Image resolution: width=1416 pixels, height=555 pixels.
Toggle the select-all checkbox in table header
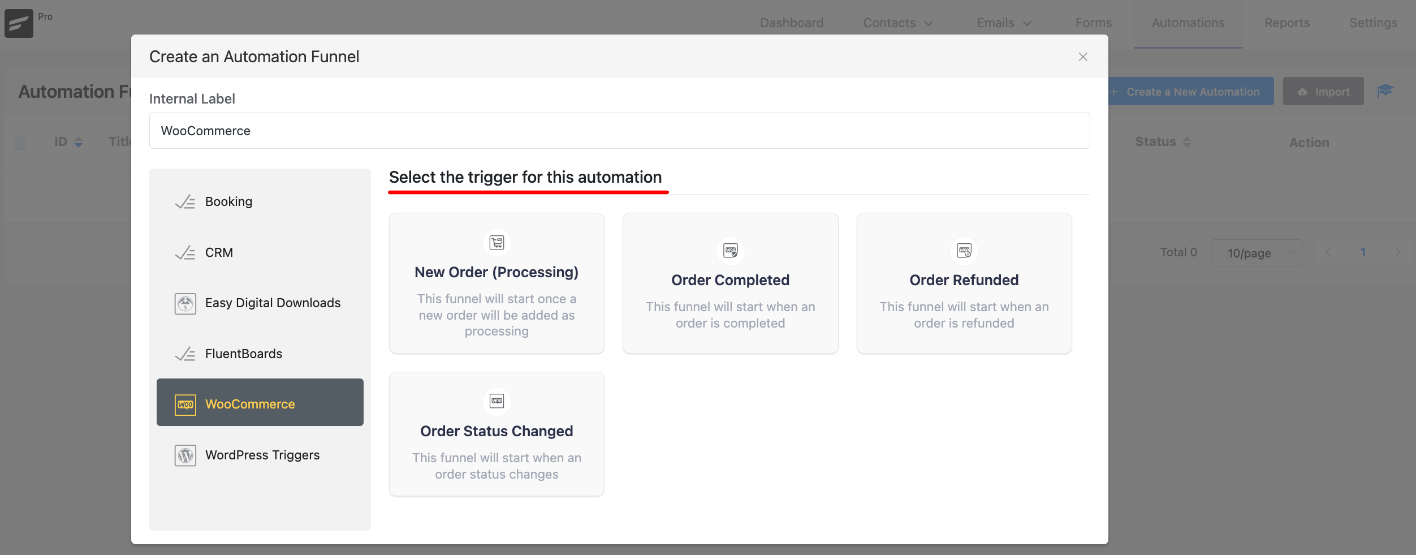(20, 143)
